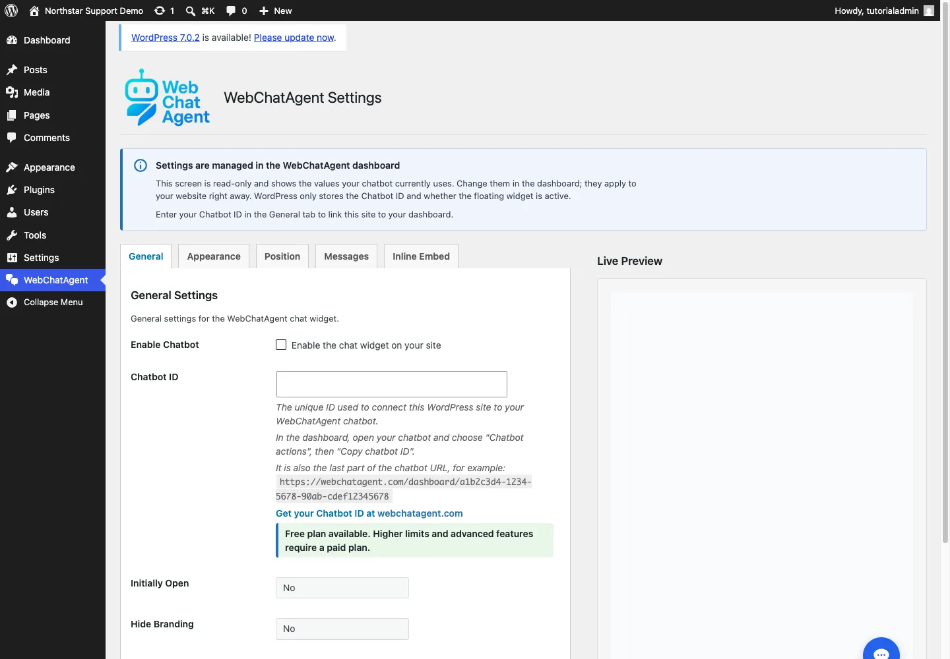Switch to the Messages tab
Viewport: 950px width, 659px height.
346,256
